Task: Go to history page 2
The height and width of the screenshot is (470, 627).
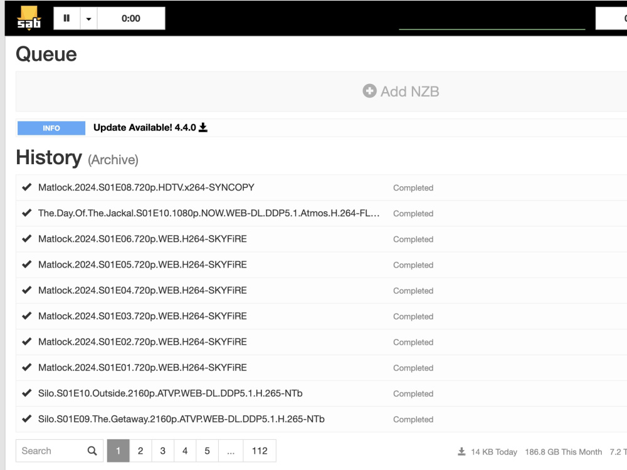Action: (140, 451)
